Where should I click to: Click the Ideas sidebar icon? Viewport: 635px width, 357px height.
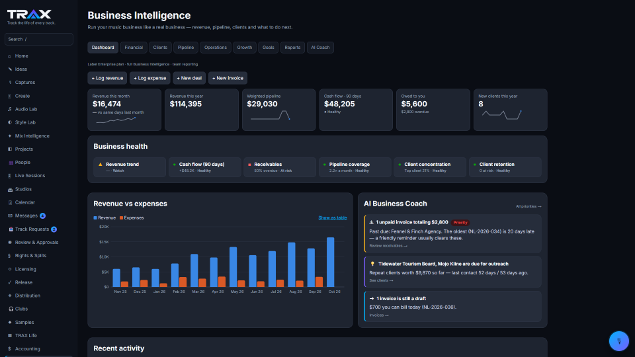pos(10,69)
